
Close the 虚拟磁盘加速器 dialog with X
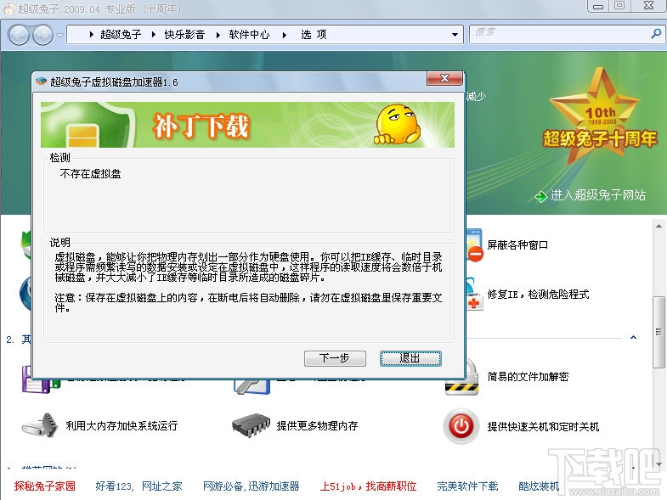point(444,78)
